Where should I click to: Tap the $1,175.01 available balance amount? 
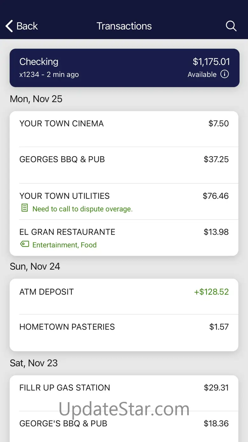point(211,62)
